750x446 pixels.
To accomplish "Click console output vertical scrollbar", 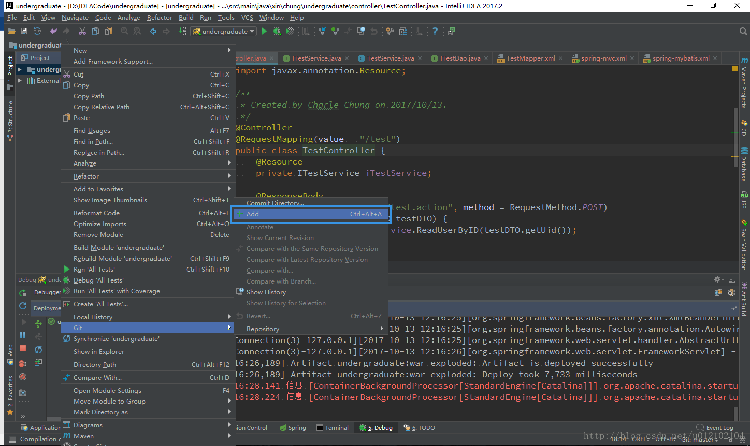I will tap(735, 413).
